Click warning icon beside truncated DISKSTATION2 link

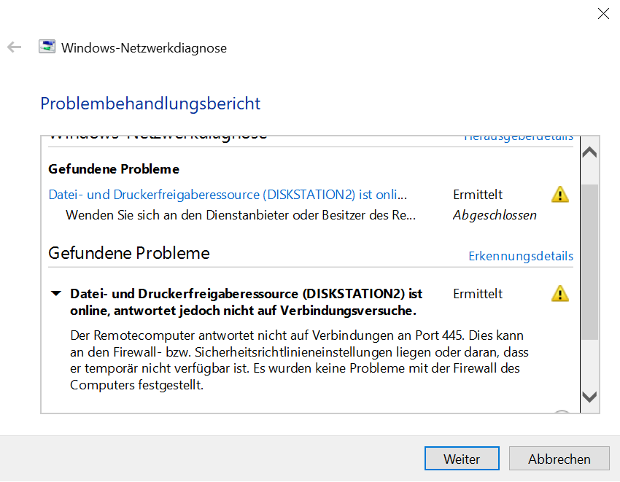(560, 195)
